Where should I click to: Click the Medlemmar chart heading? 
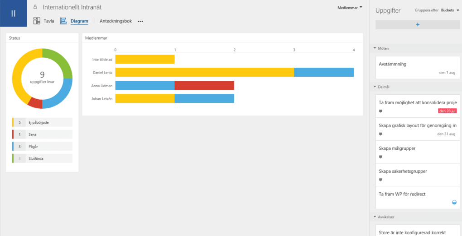pos(96,38)
